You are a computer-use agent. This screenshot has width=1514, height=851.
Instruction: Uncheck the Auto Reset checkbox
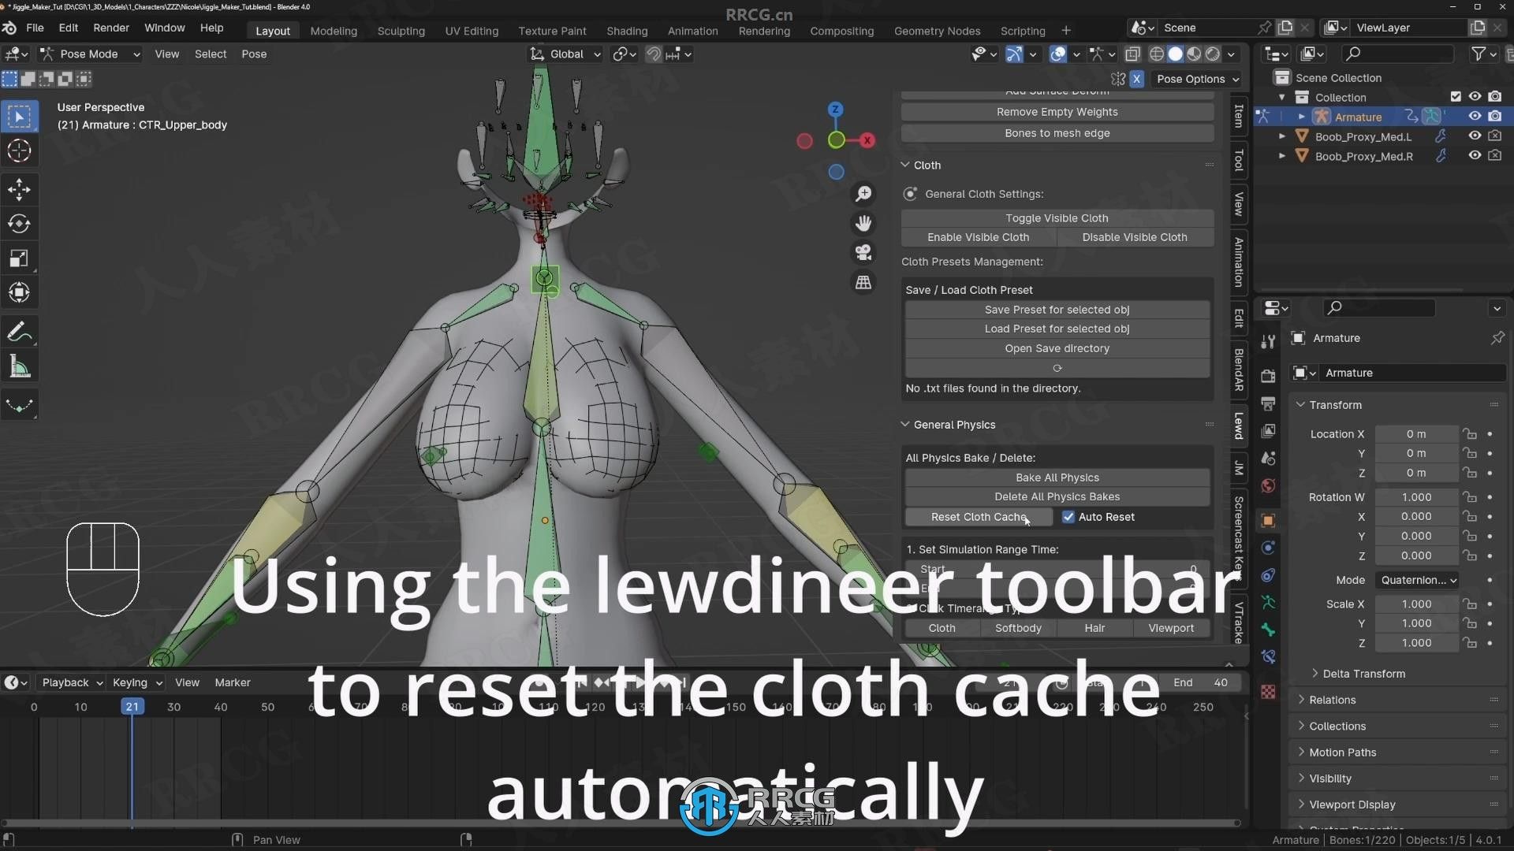[1068, 517]
